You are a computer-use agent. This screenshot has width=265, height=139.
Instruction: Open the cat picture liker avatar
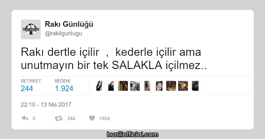[x=183, y=86]
